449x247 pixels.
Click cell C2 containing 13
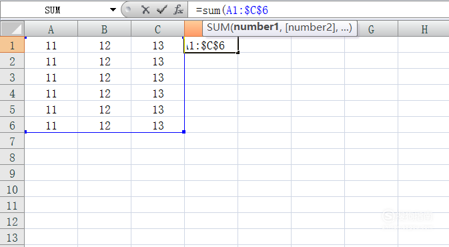click(x=157, y=61)
